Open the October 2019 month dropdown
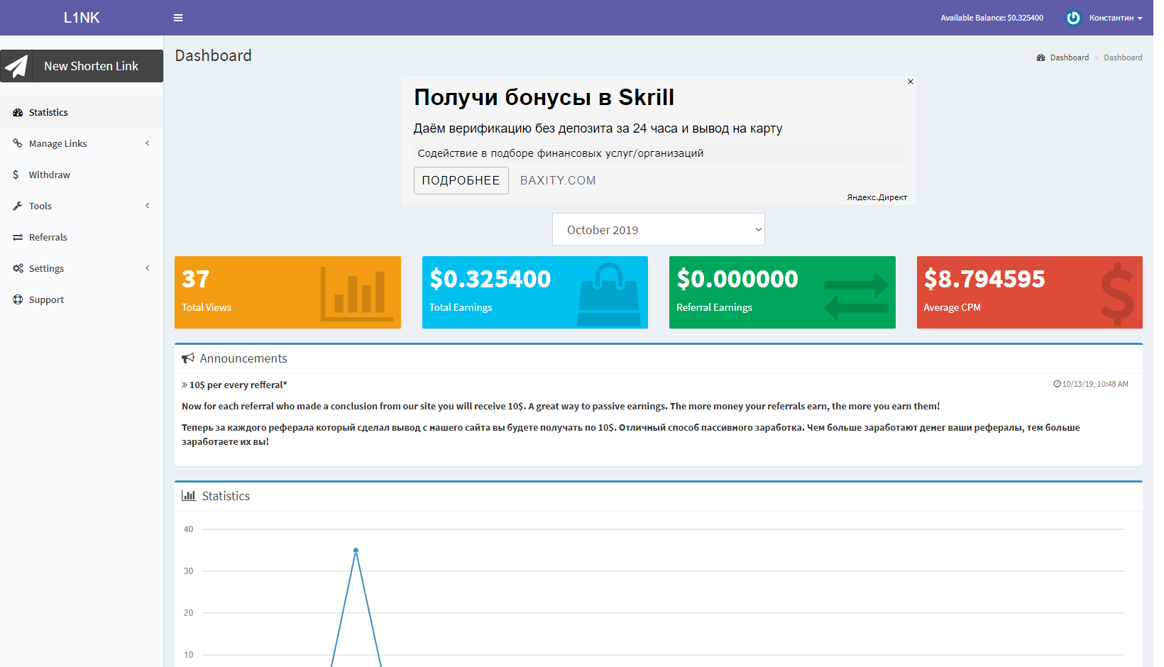Image resolution: width=1164 pixels, height=667 pixels. point(658,229)
